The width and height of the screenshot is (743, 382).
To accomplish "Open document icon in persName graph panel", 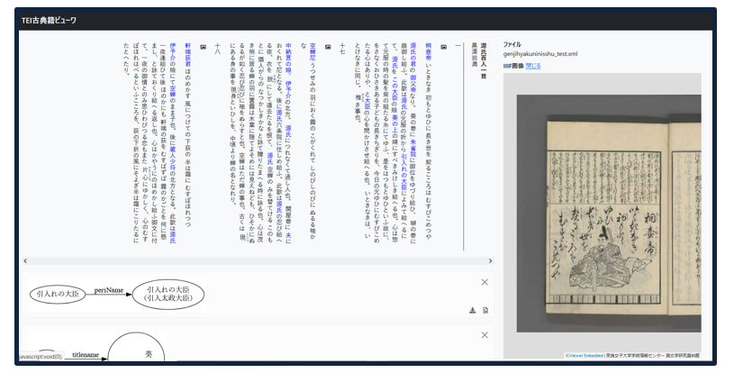I will [x=485, y=311].
